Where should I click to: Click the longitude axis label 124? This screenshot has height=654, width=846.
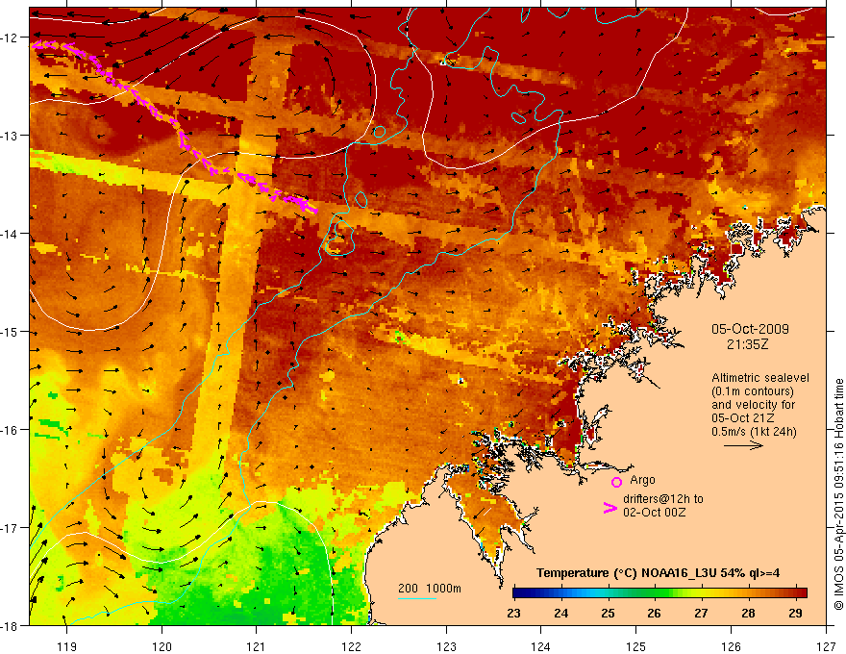pyautogui.click(x=540, y=646)
